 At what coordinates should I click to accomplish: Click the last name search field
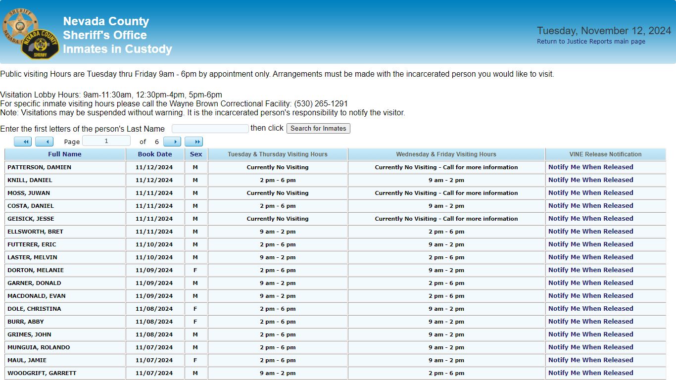point(210,129)
